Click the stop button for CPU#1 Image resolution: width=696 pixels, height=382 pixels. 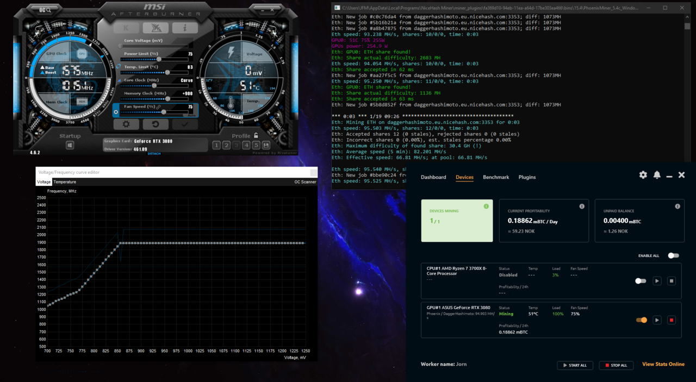672,281
